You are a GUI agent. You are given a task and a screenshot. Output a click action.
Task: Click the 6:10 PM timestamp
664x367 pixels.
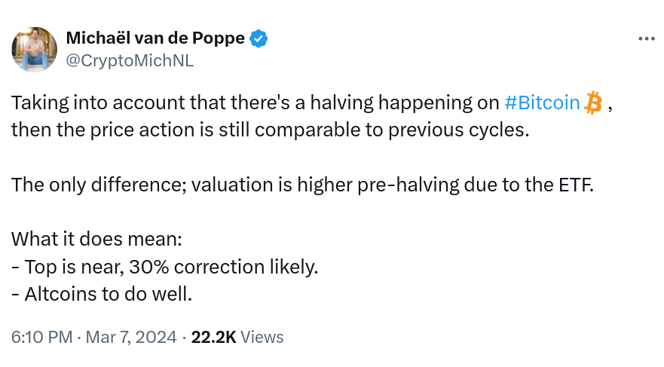point(42,338)
